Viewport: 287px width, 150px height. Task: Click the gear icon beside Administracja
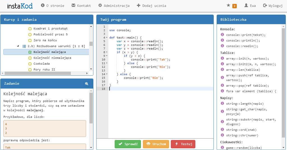pyautogui.click(x=100, y=5)
